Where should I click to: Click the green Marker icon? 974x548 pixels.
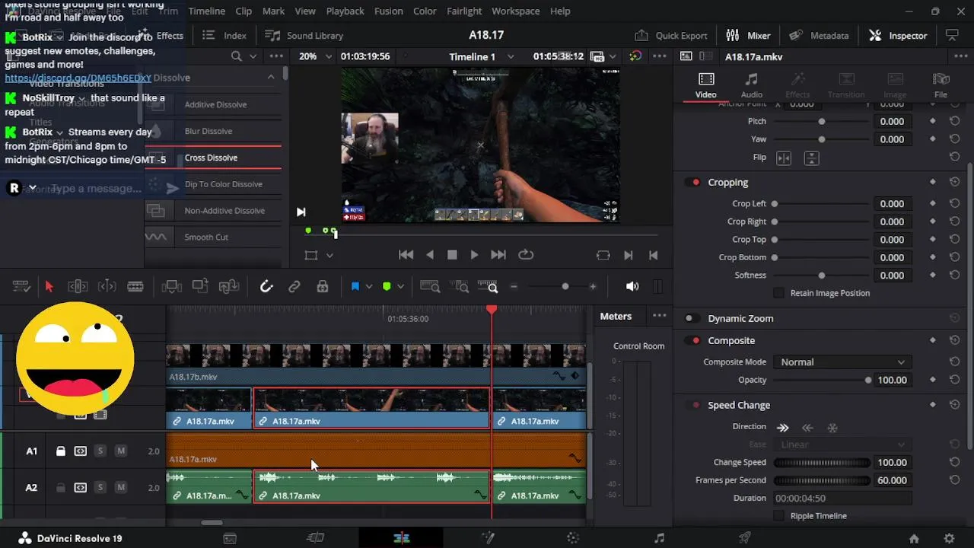click(x=387, y=287)
